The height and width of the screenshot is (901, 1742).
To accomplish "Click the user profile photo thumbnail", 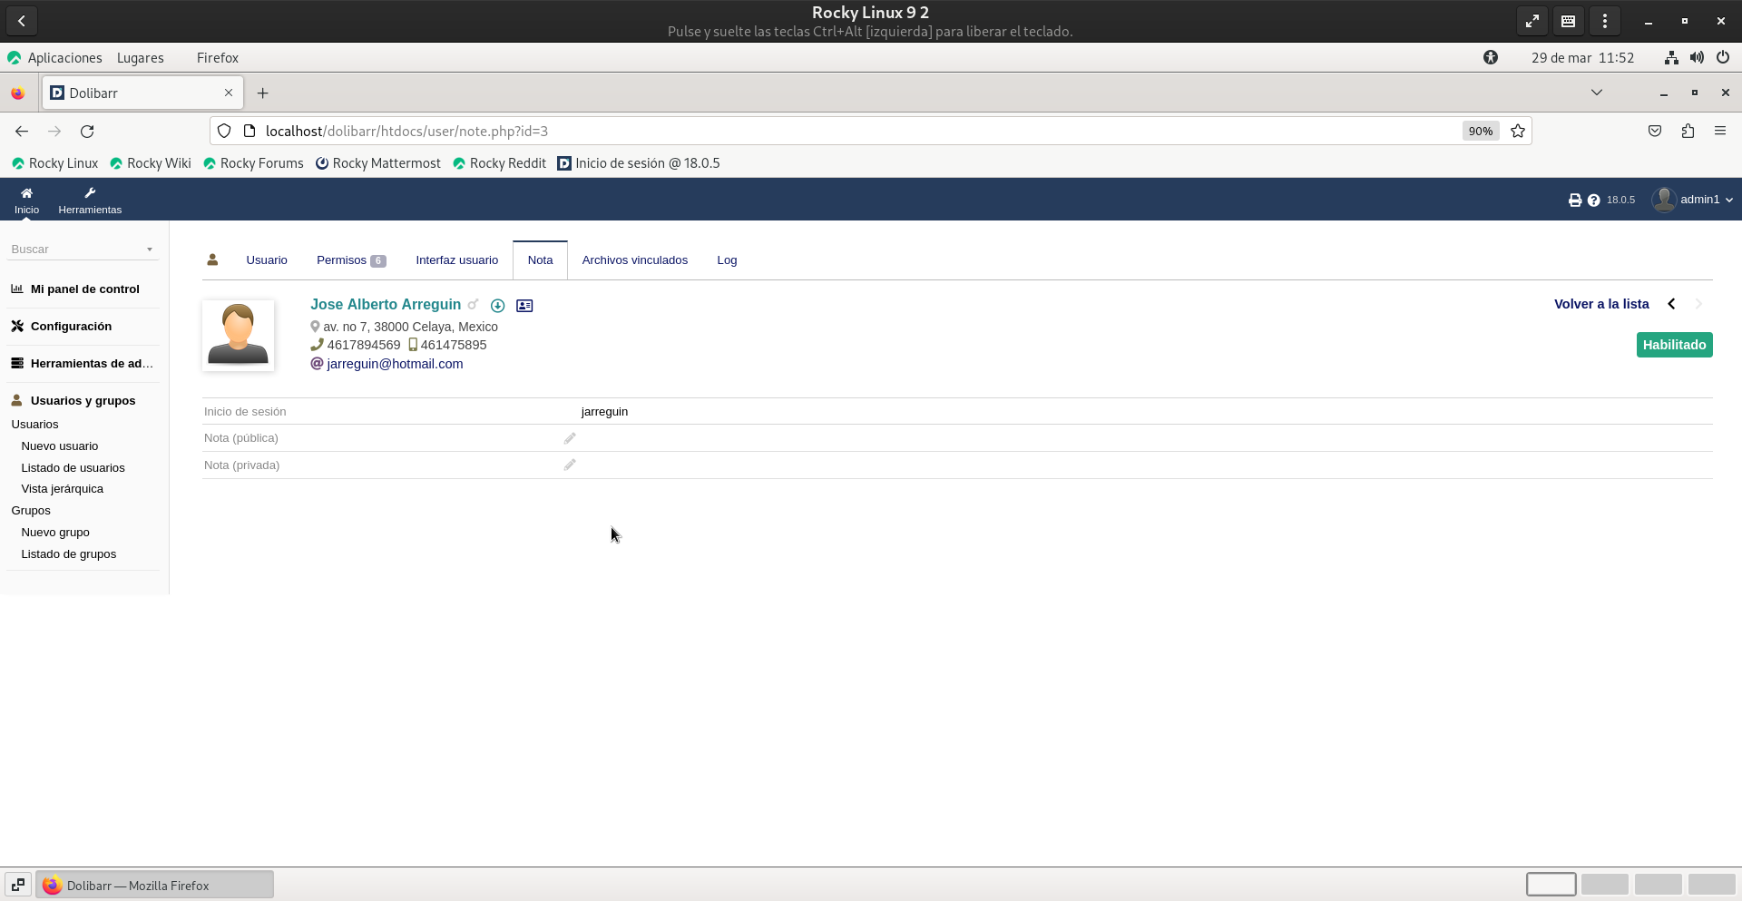I will (238, 335).
